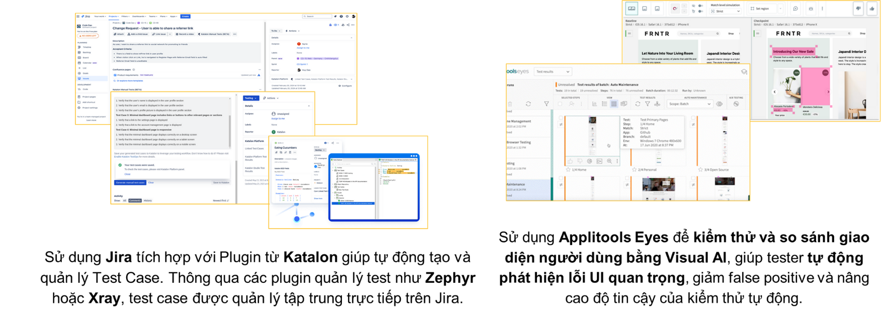Click eye preview icon beside Scope: Batch
This screenshot has width=883, height=316.
pyautogui.click(x=720, y=104)
